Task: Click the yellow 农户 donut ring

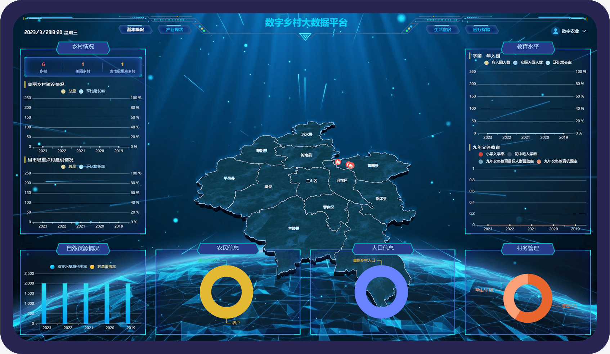Action: pyautogui.click(x=206, y=292)
